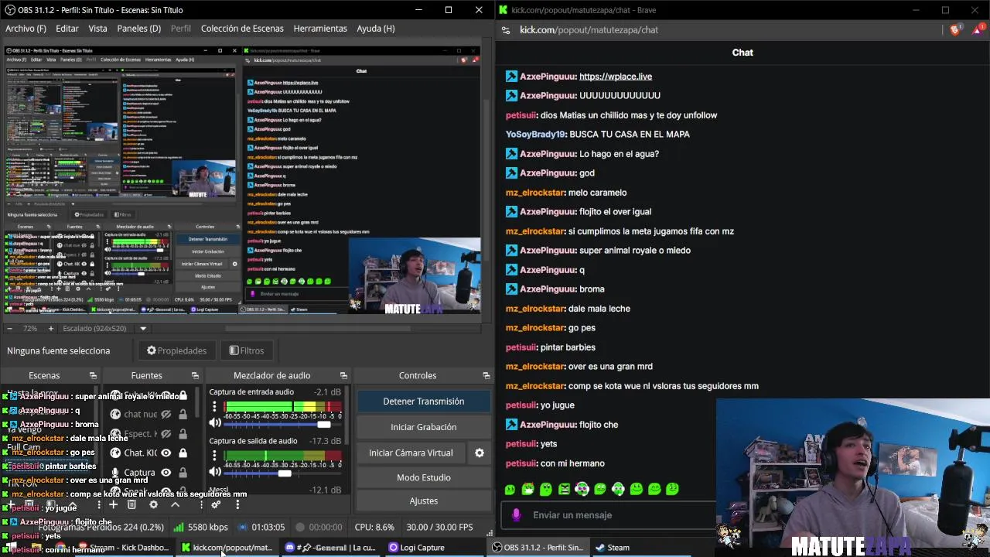This screenshot has height=557, width=990.
Task: Hide the 'Chat. KIC' source
Action: [166, 453]
